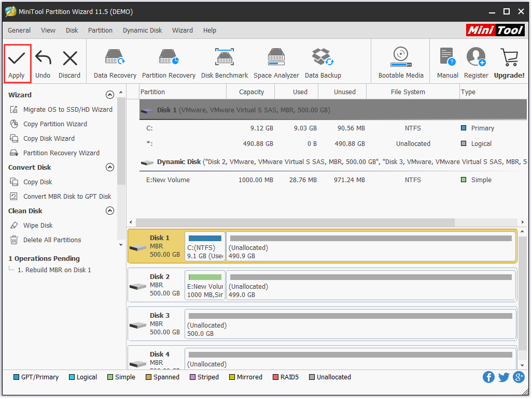Open the Manual
This screenshot has height=399, width=532.
(447, 64)
